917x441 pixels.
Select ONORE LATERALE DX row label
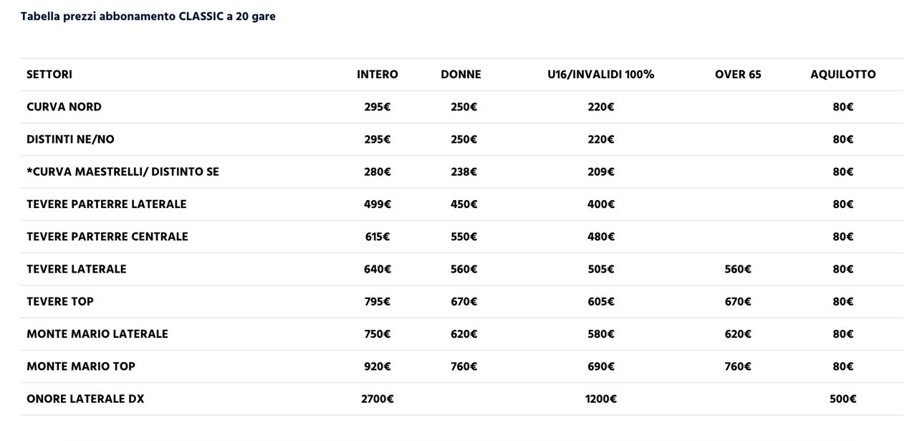(85, 399)
